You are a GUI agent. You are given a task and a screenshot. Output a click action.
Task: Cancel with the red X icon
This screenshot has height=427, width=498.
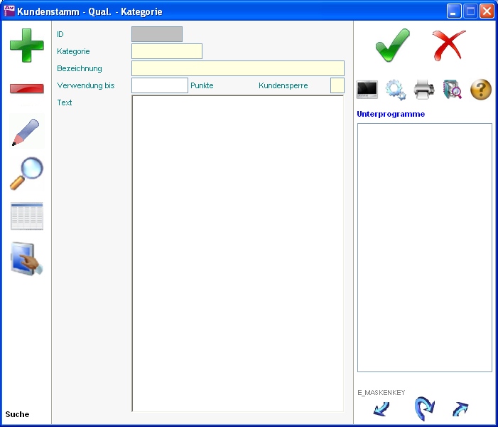point(449,46)
